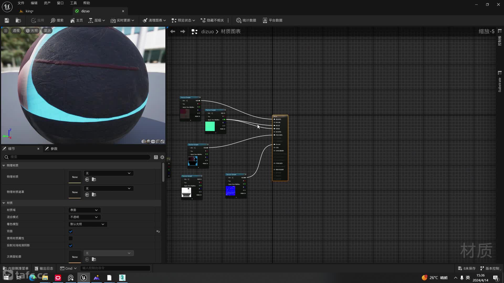Switch to the king tab
The height and width of the screenshot is (283, 504).
coord(29,11)
